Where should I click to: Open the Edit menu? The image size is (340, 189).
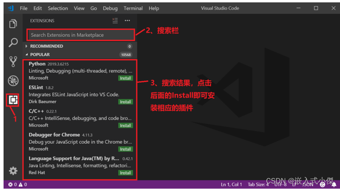click(37, 8)
